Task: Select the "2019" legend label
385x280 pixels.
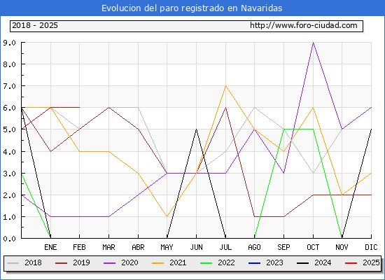Action: (81, 262)
